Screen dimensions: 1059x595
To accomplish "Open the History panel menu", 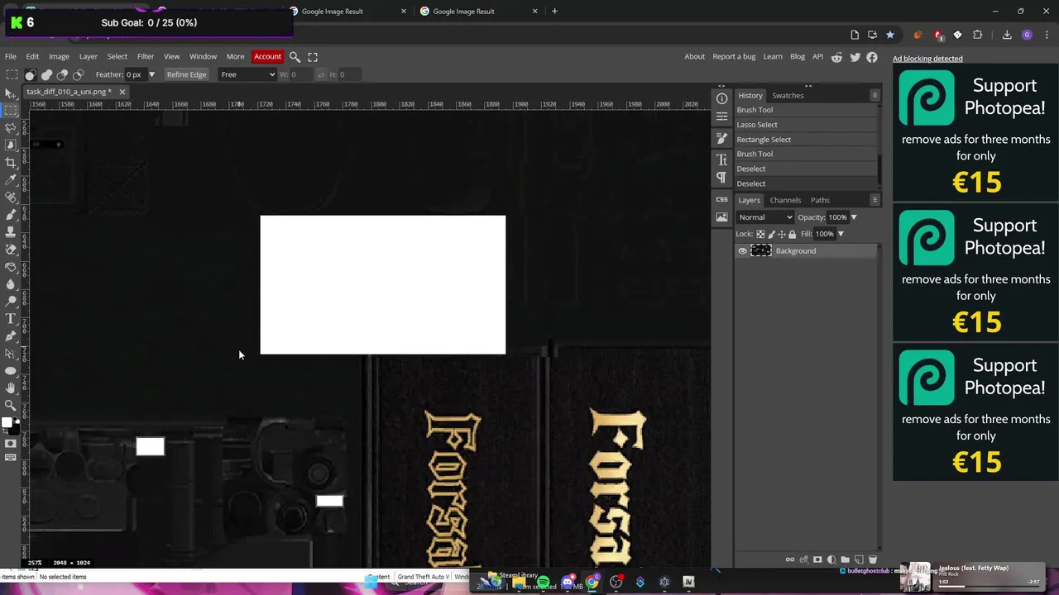I will [875, 96].
